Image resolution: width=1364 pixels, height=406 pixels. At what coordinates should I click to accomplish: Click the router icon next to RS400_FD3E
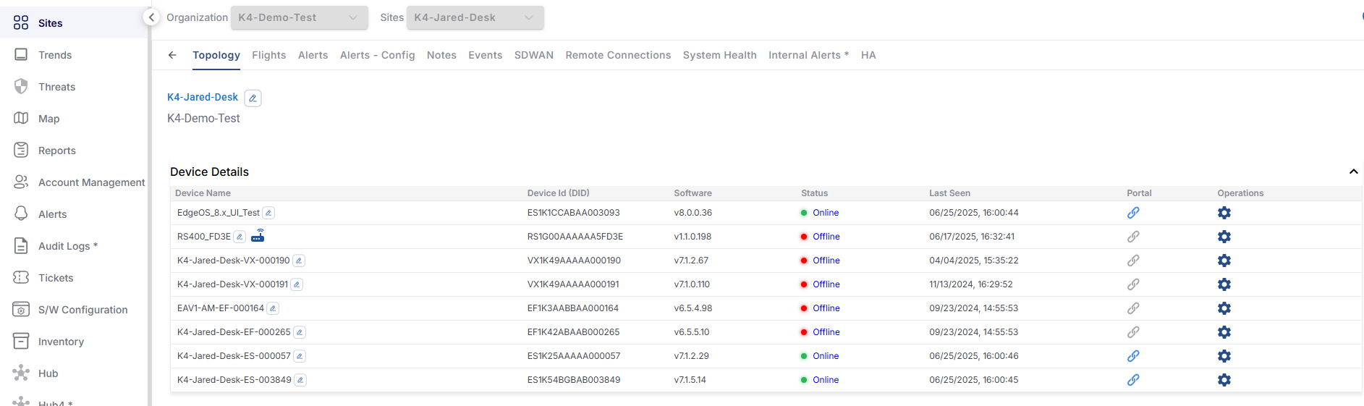tap(258, 236)
